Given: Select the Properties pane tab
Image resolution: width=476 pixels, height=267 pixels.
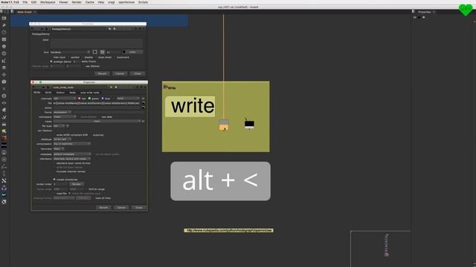Looking at the screenshot, I should click(x=425, y=12).
